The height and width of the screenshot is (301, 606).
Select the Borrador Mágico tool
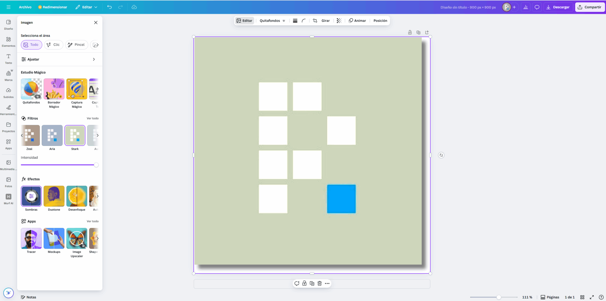(x=54, y=89)
